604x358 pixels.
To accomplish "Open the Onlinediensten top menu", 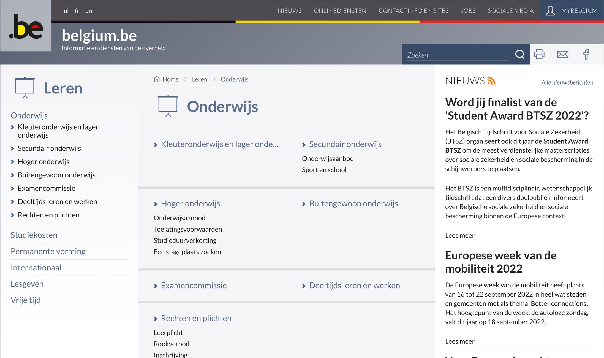I will [x=340, y=11].
